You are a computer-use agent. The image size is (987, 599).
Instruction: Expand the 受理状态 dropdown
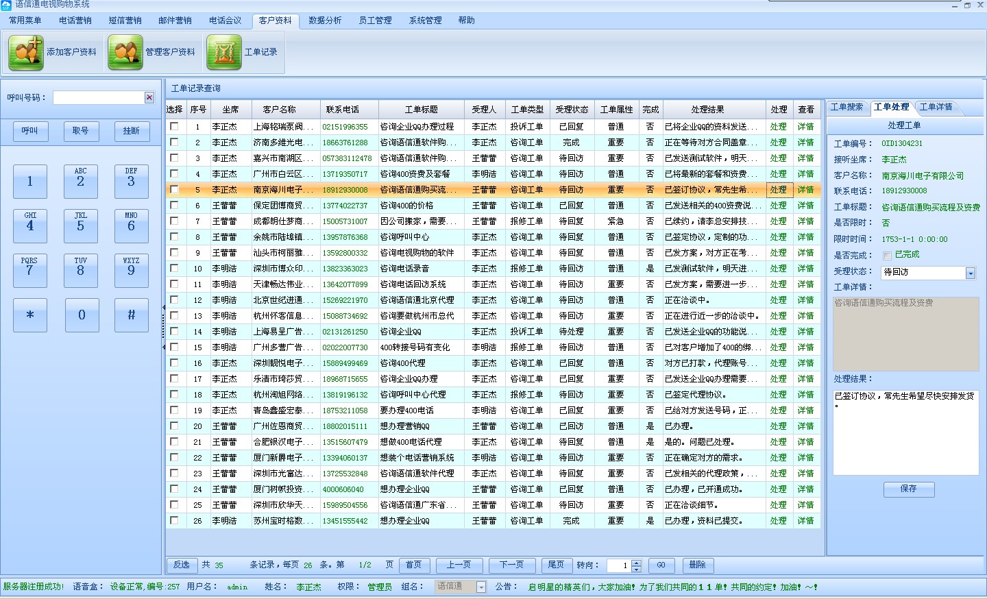click(x=970, y=273)
